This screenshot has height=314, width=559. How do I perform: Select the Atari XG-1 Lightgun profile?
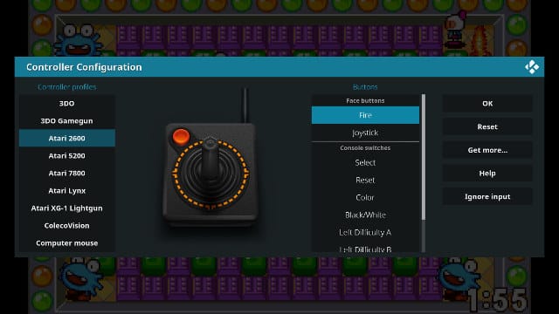tap(67, 208)
